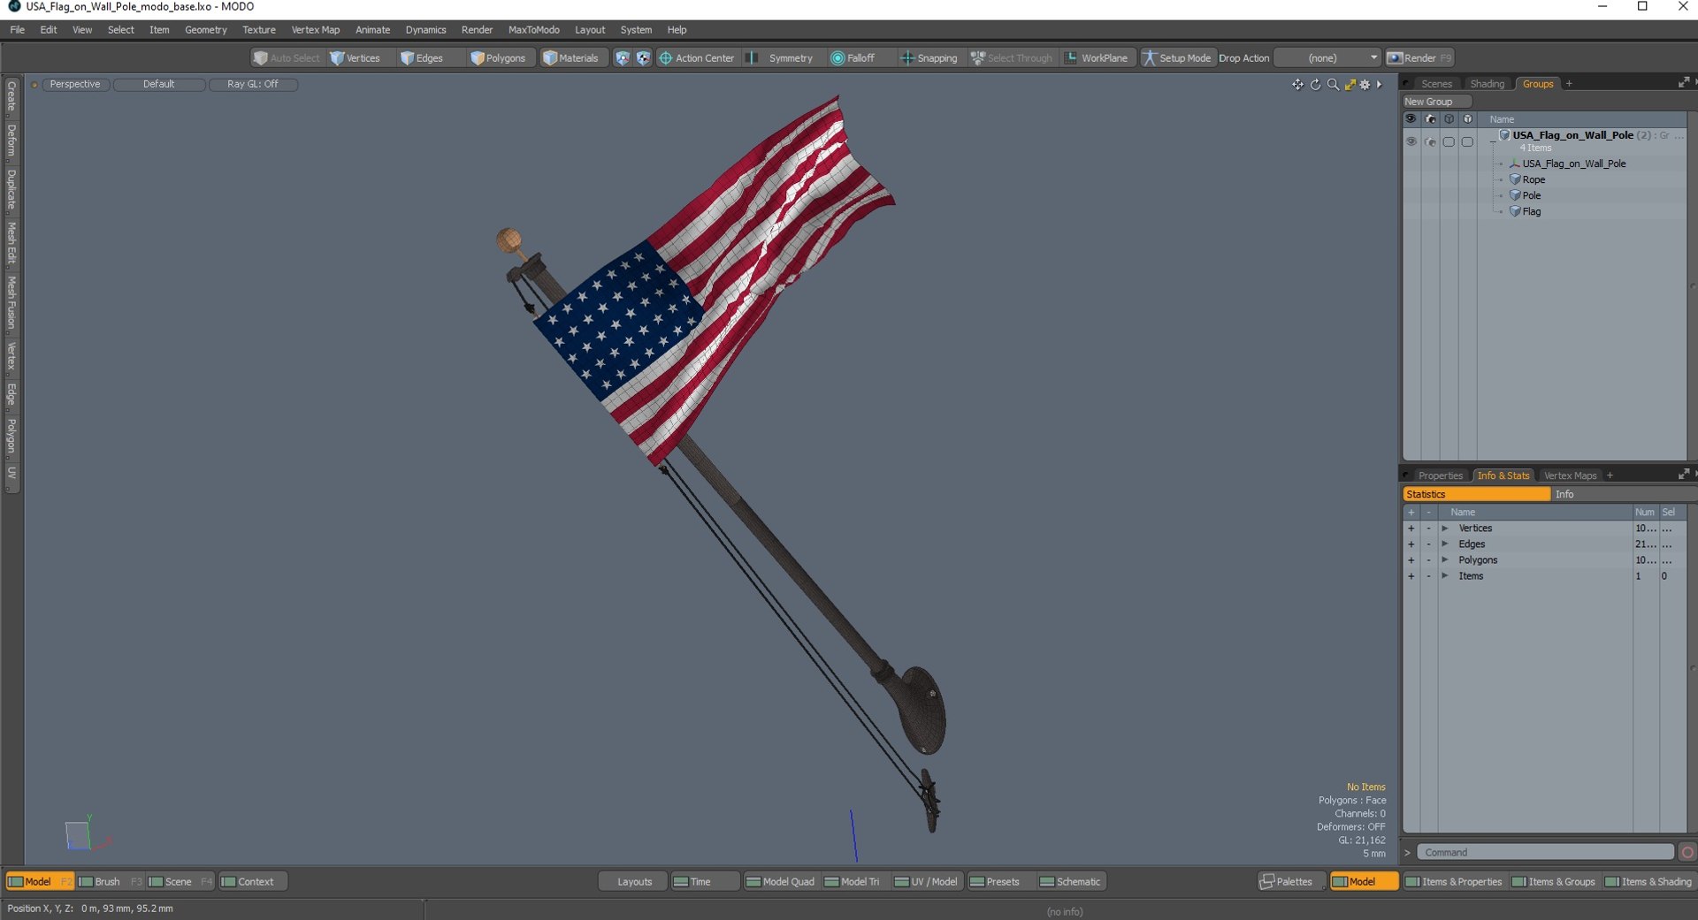Click the plus on Vertices row

1411,528
